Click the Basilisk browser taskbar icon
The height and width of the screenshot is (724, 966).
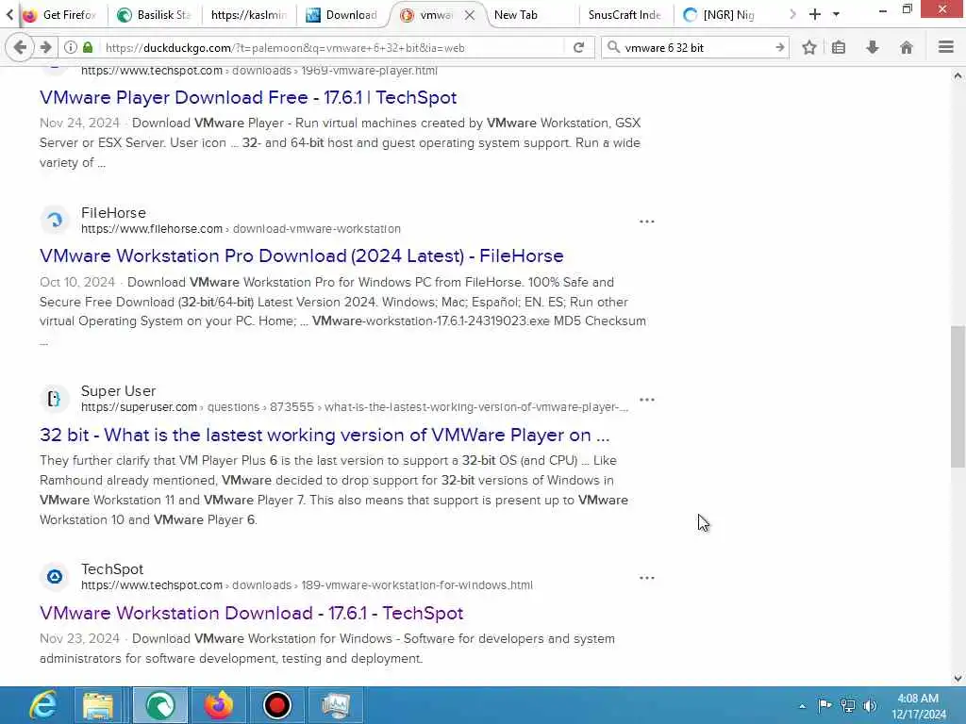coord(160,705)
